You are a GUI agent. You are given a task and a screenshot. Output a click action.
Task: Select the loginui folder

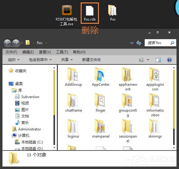[73, 129]
